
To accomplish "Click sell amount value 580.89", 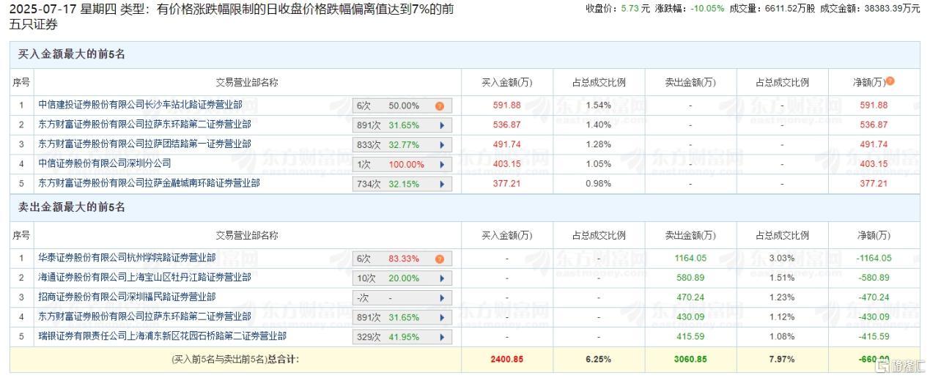I will 690,278.
